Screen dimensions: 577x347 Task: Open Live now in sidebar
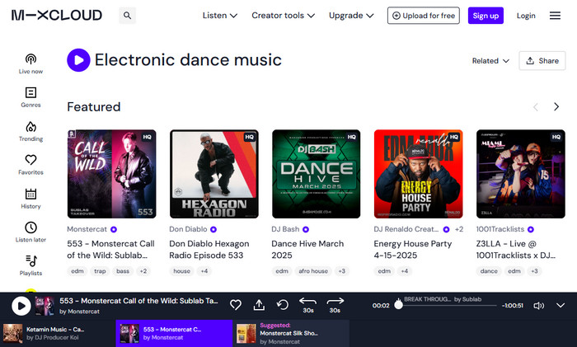click(31, 63)
